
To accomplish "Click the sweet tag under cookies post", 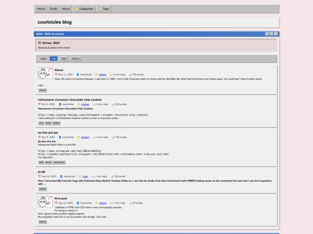I will pos(48,123).
